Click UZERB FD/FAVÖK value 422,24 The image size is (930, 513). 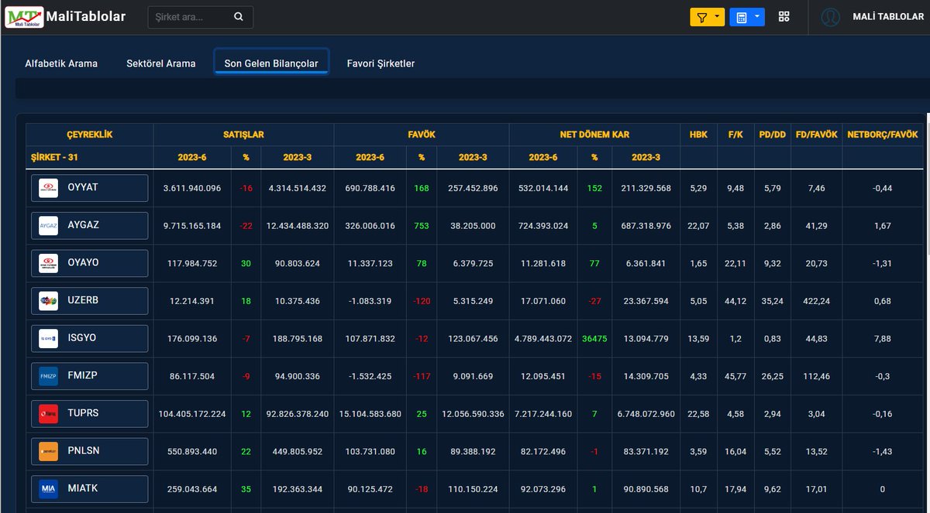816,301
